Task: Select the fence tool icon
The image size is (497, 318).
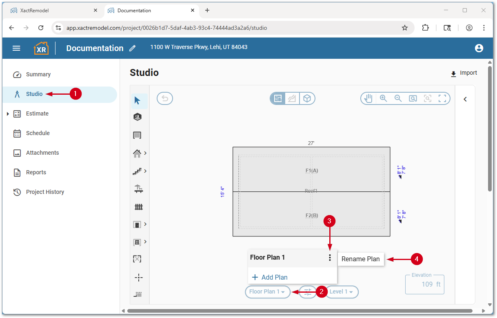Action: (x=139, y=207)
